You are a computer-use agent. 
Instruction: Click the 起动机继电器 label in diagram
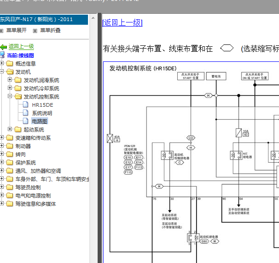[x=209, y=237]
